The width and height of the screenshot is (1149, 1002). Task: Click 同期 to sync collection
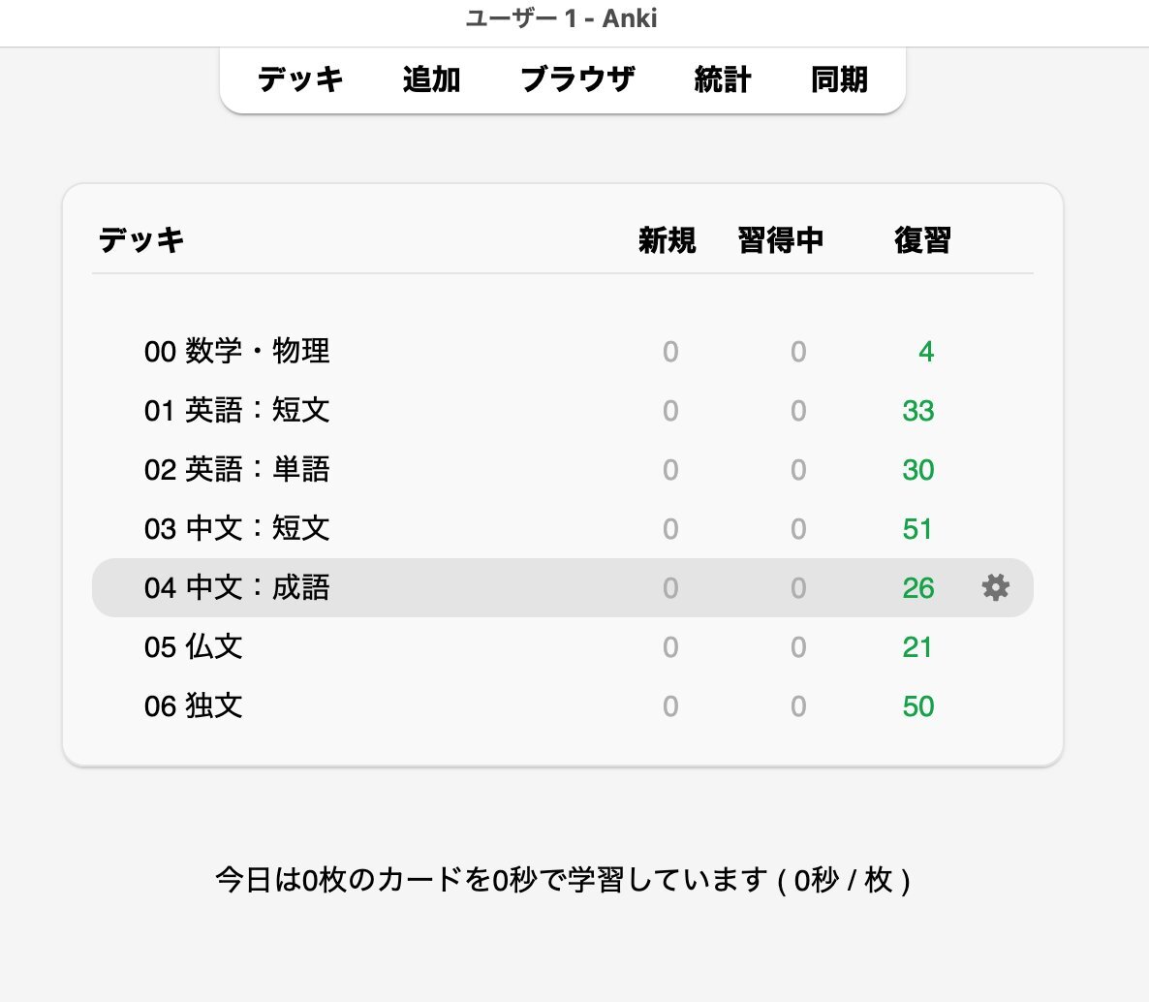click(839, 79)
